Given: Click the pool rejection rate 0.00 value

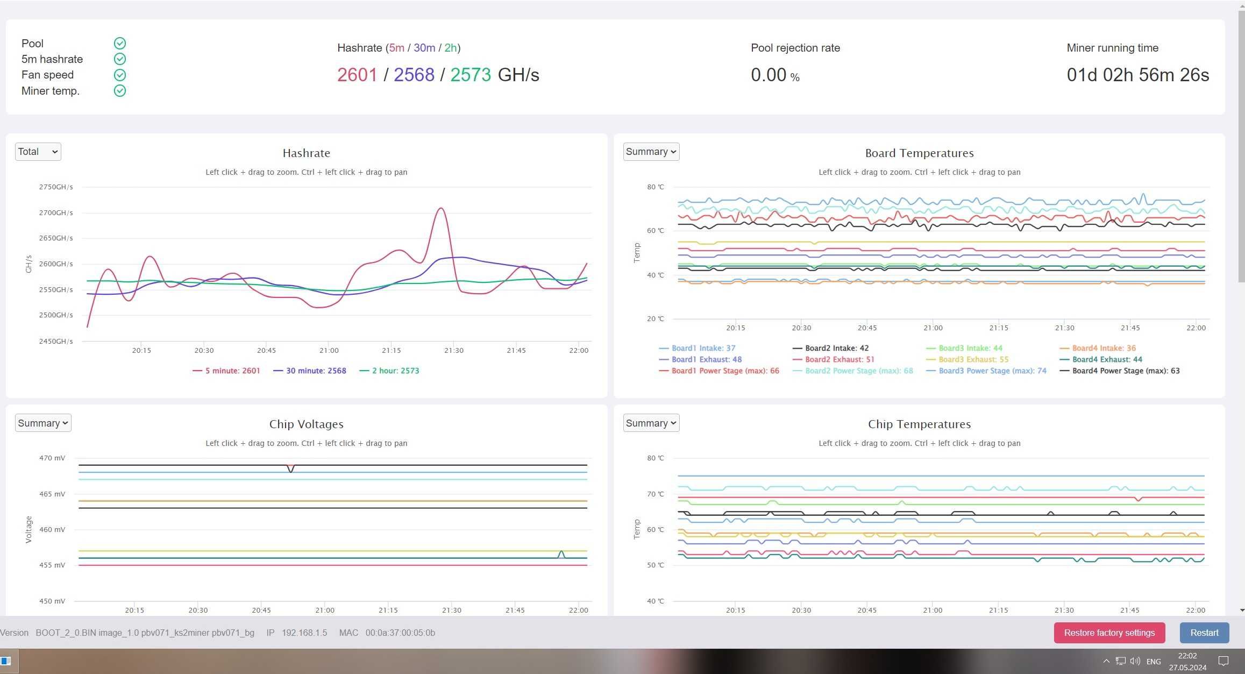Looking at the screenshot, I should (769, 75).
